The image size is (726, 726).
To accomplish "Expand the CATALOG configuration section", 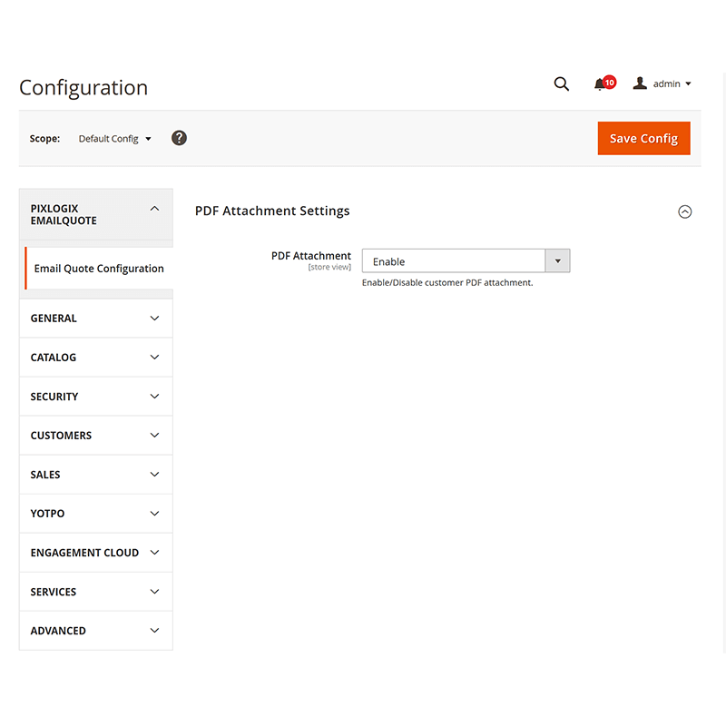I will (x=95, y=357).
